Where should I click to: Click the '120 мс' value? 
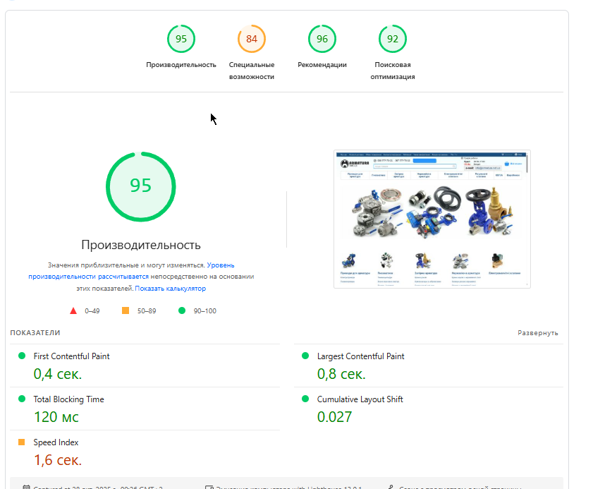pos(56,417)
